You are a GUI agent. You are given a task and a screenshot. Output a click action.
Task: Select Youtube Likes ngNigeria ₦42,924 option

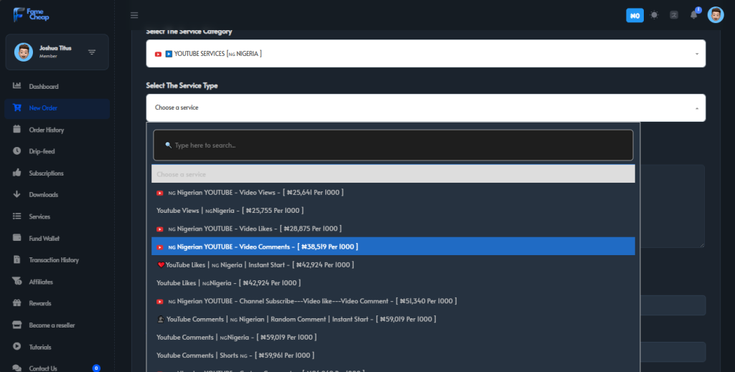click(393, 283)
